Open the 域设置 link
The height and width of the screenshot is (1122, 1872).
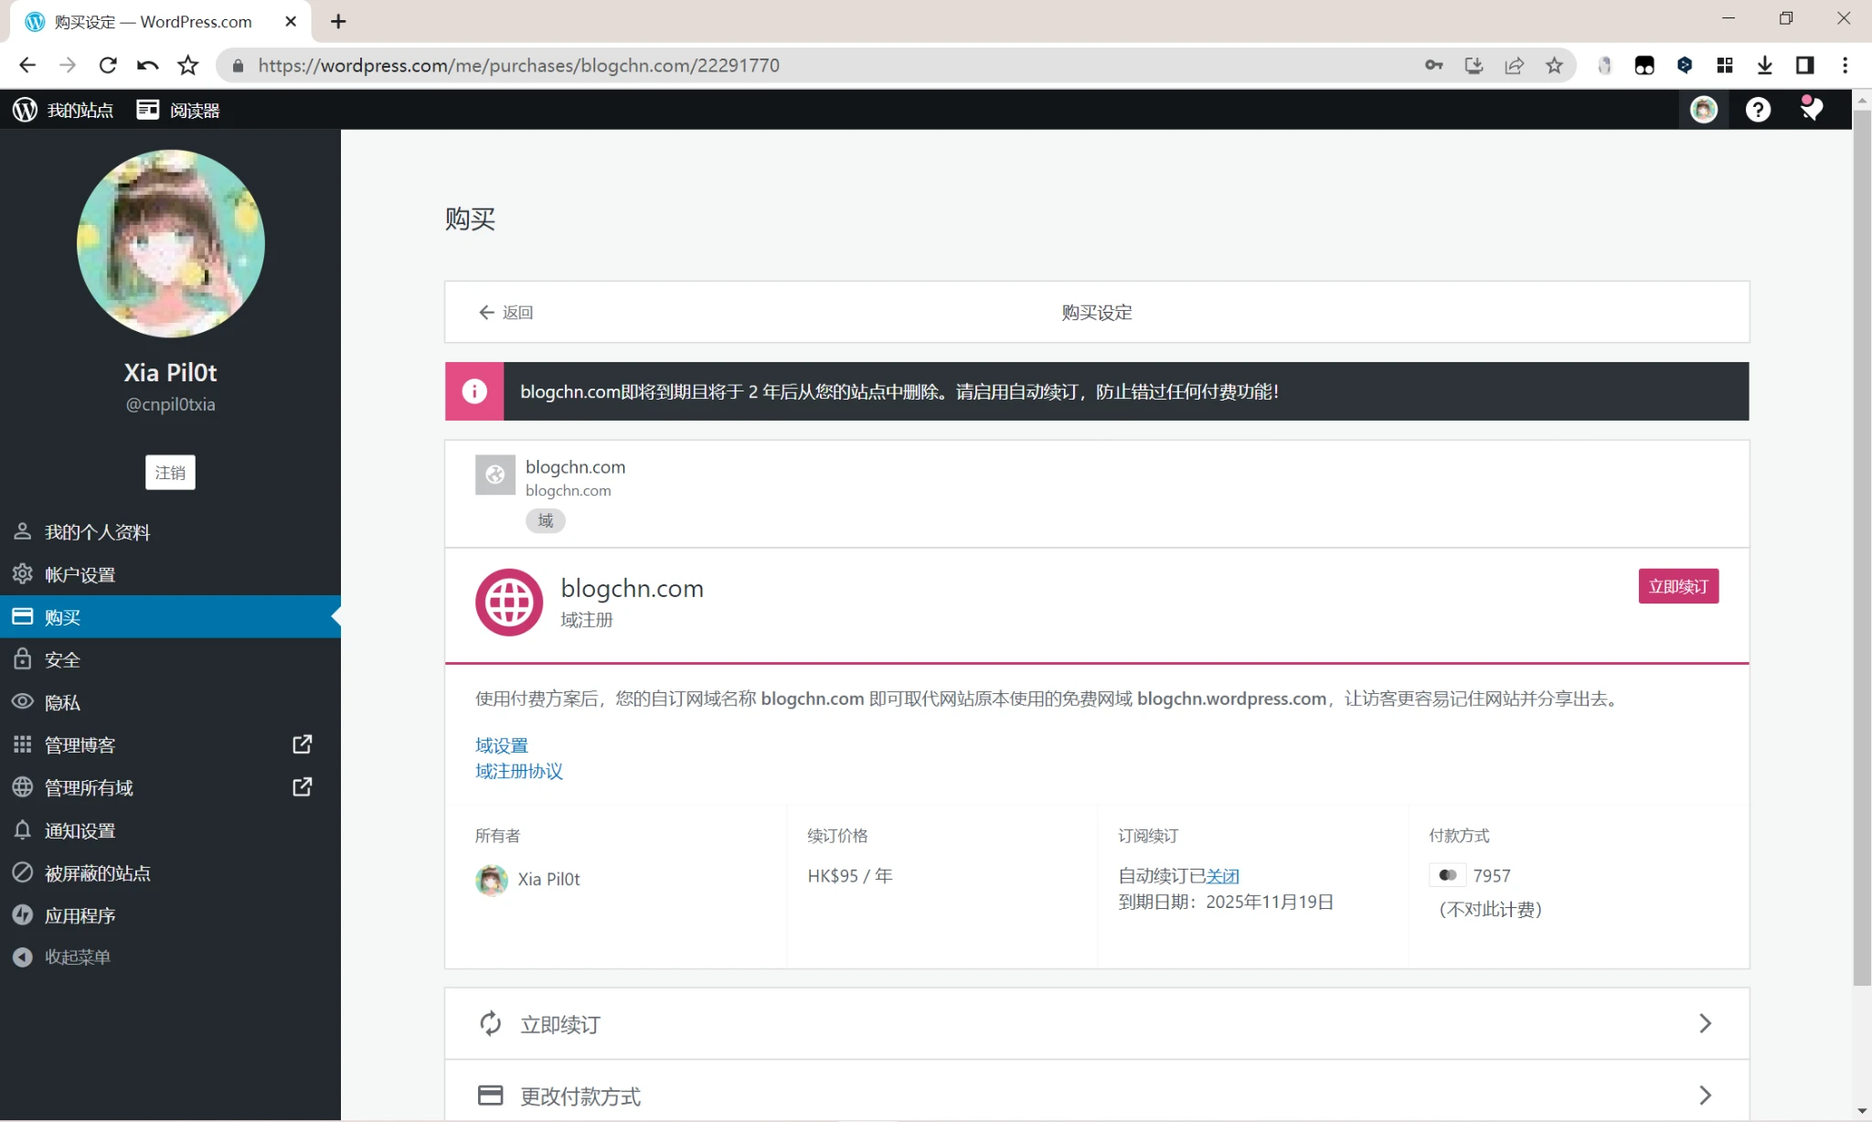(501, 745)
